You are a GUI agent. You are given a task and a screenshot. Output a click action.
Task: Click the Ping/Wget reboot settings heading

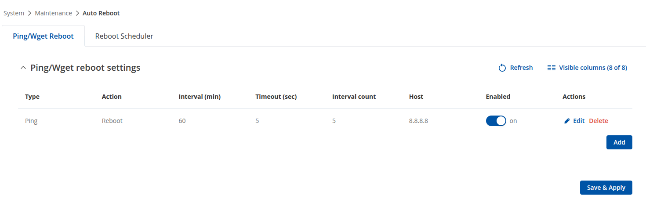point(85,68)
